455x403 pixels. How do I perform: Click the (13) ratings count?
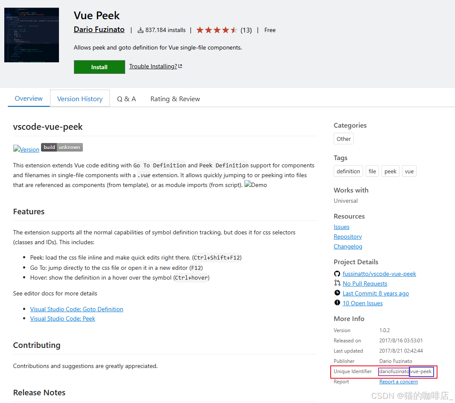click(x=246, y=30)
